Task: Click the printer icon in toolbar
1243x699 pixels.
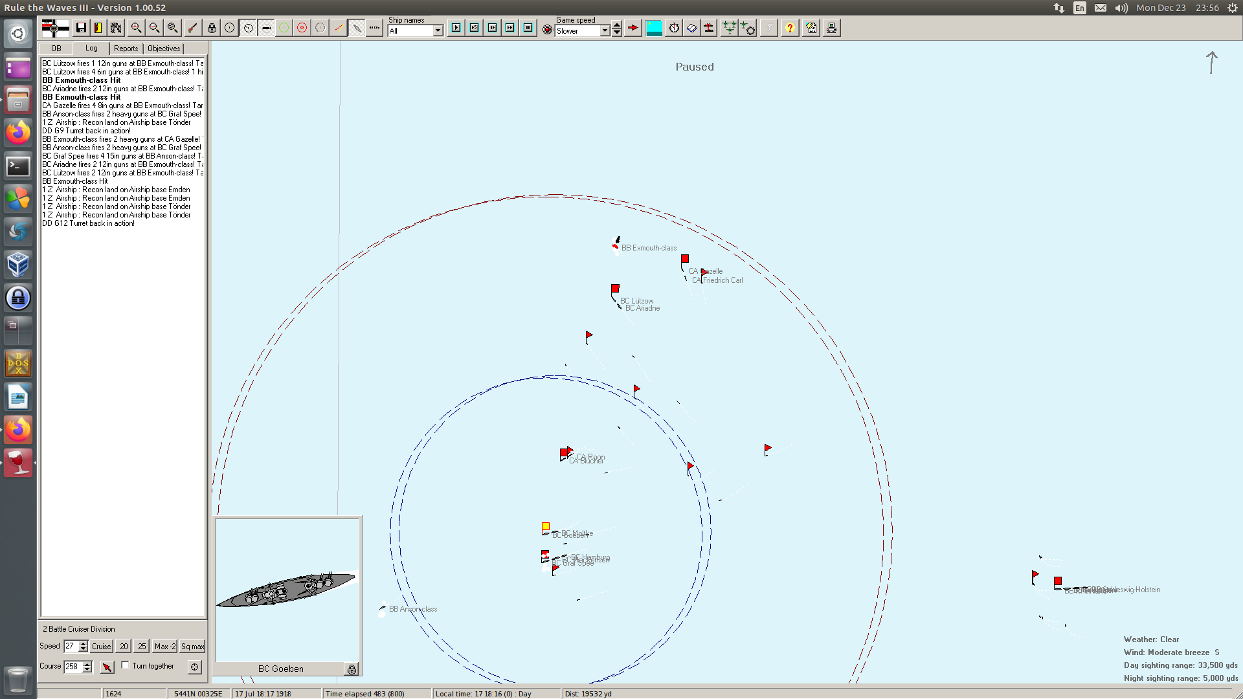Action: [831, 28]
